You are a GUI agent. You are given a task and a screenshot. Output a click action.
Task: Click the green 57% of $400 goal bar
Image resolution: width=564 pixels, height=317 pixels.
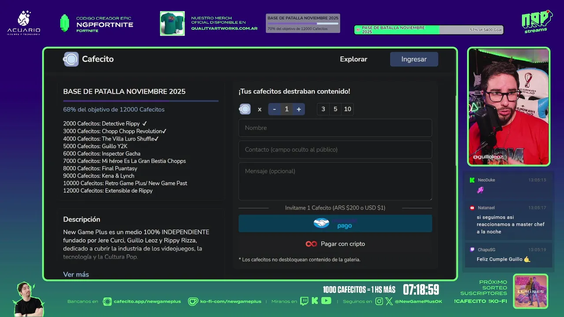click(429, 30)
